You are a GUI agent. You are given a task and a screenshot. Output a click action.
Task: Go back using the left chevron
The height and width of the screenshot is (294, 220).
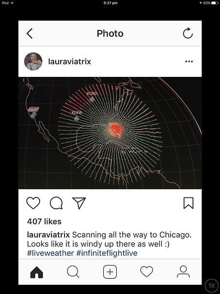29,33
